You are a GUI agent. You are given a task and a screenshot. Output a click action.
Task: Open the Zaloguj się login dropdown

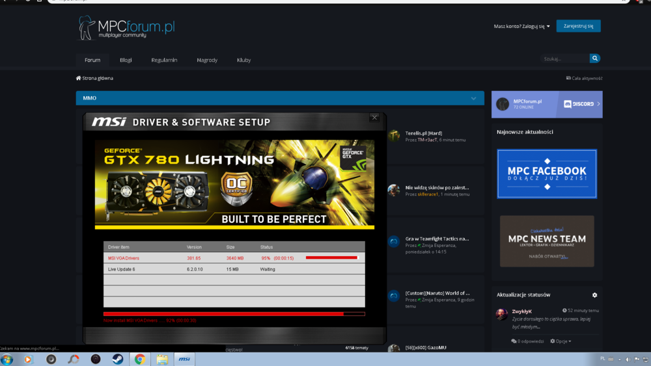pyautogui.click(x=522, y=26)
